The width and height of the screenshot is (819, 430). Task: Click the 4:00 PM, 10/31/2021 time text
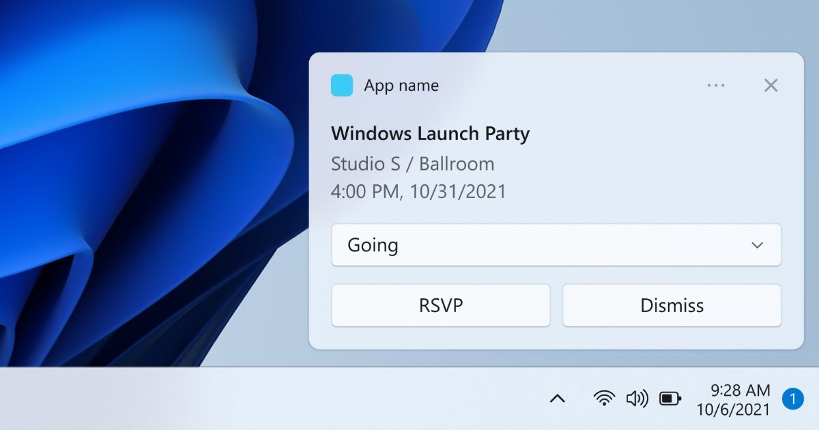coord(418,191)
